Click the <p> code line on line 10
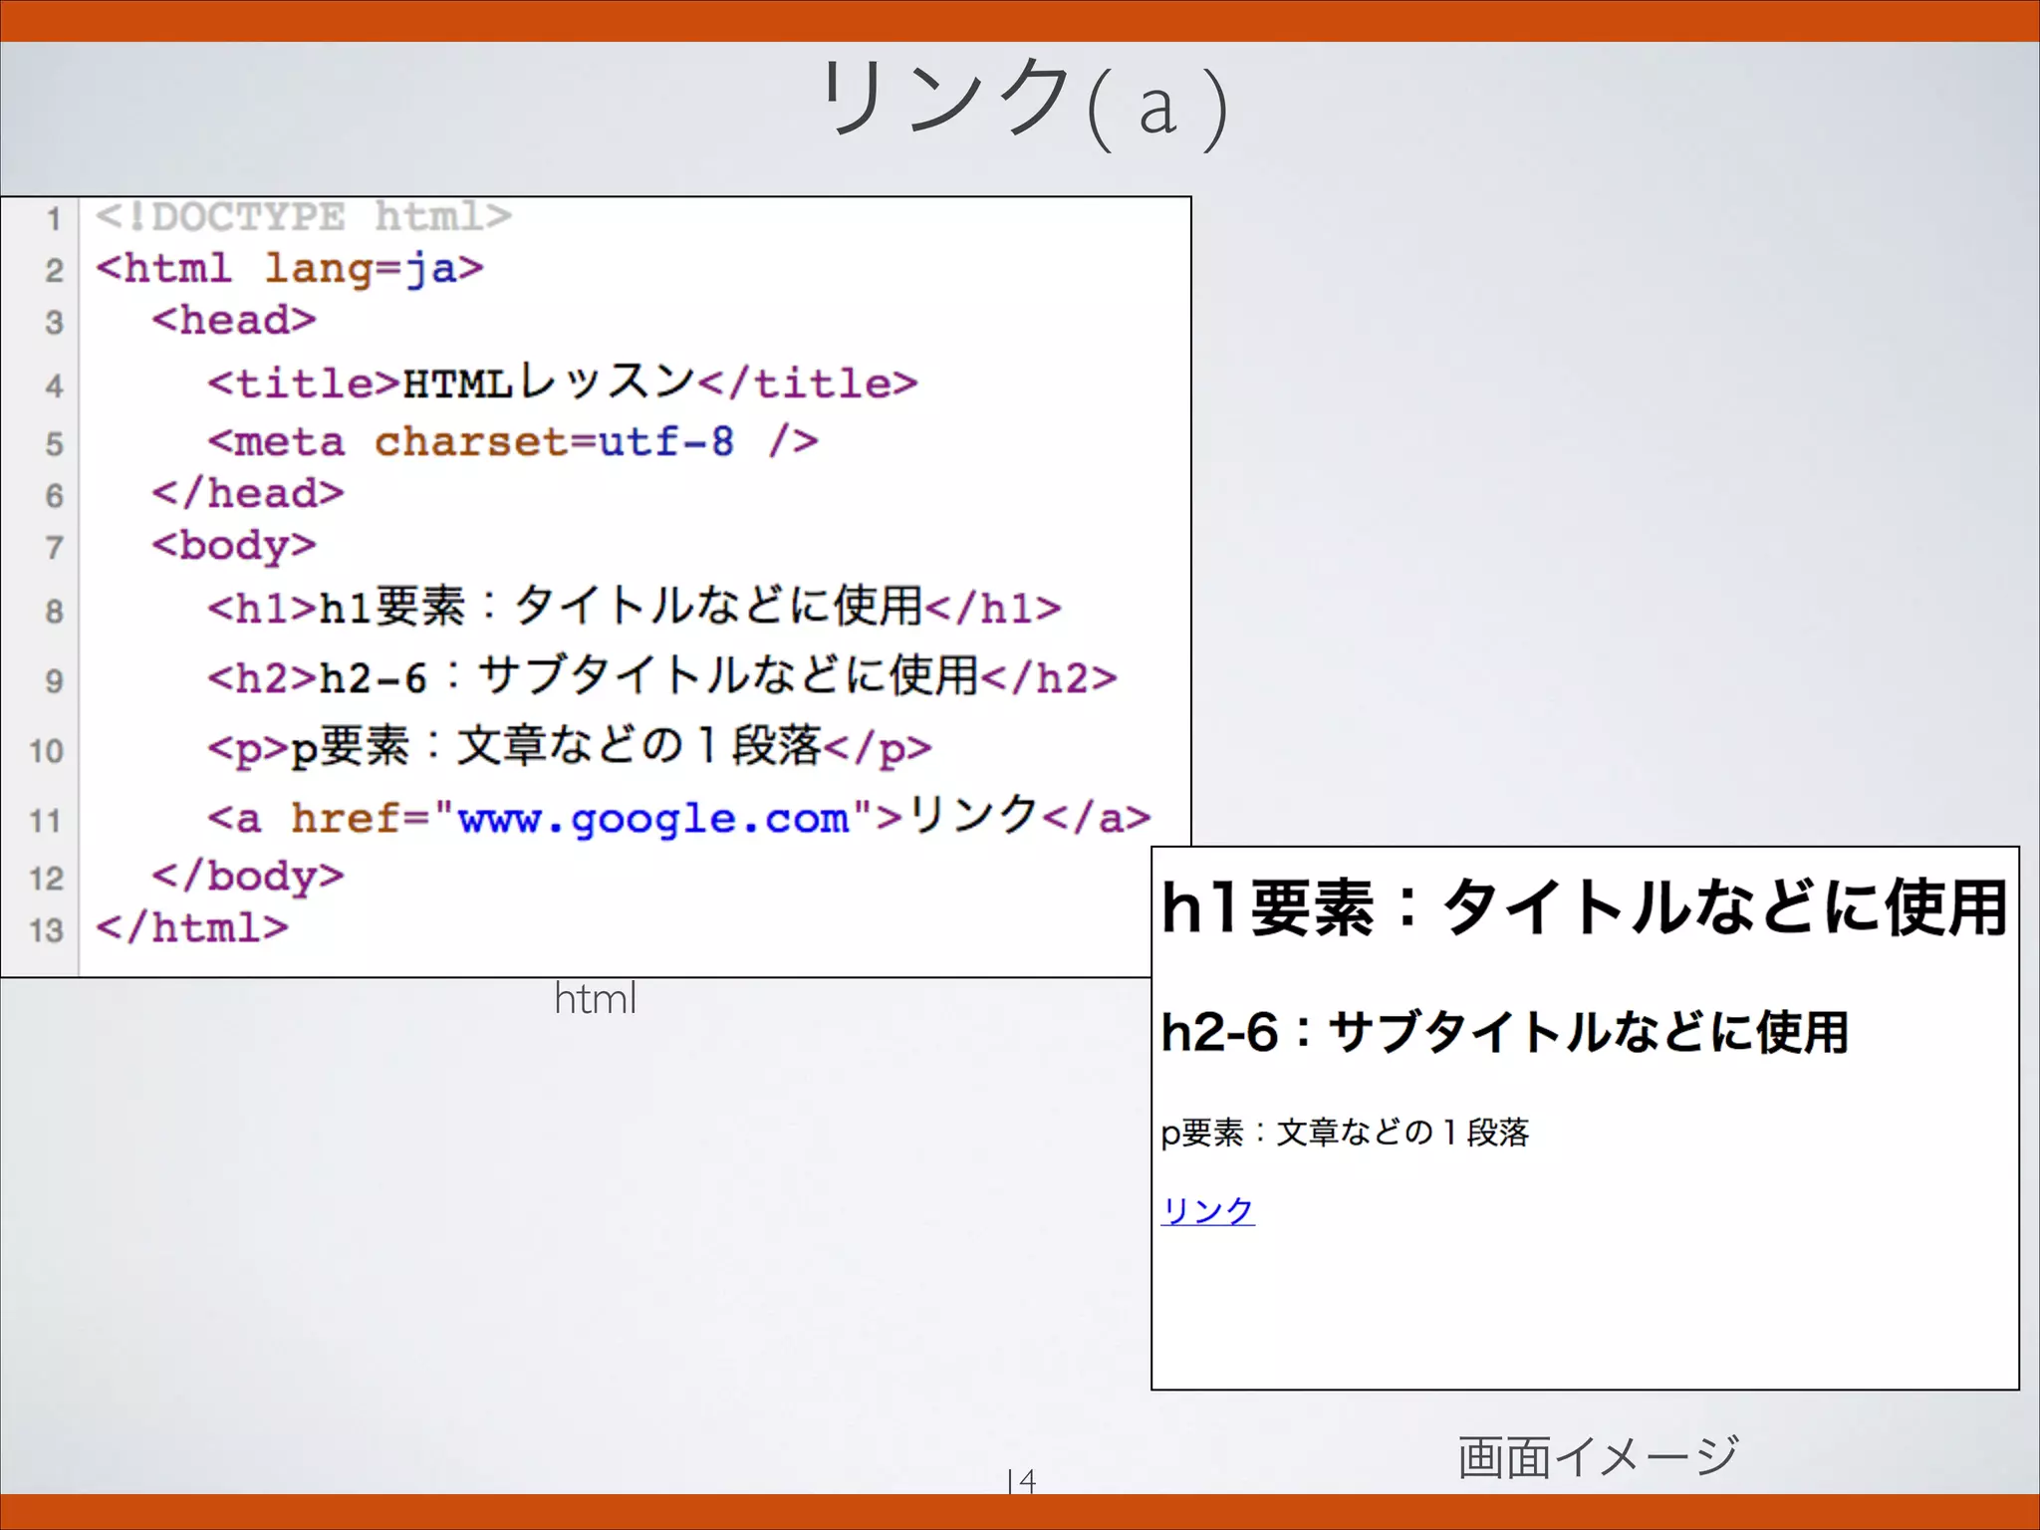The image size is (2040, 1530). coord(570,746)
